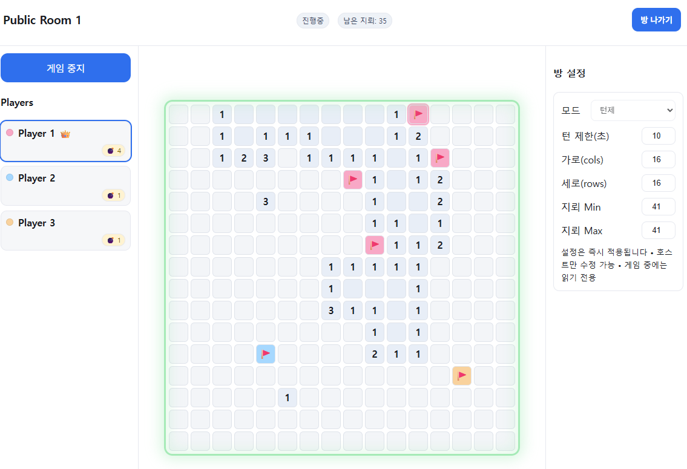Viewport: 687px width, 469px height.
Task: Focus the 지뢰 Min input field
Action: point(658,207)
